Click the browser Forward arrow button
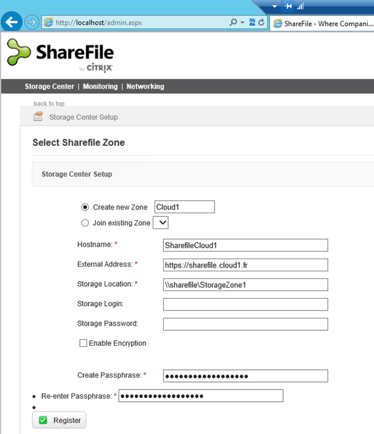374x434 pixels. click(x=32, y=22)
